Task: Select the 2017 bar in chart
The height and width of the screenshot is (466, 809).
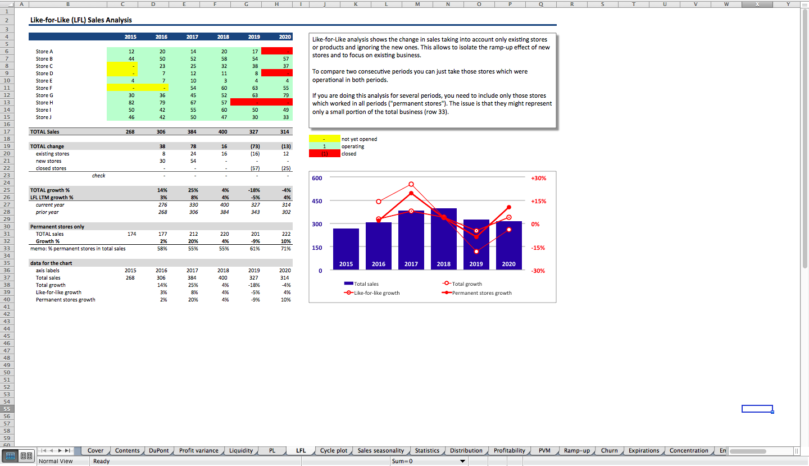Action: pos(411,240)
